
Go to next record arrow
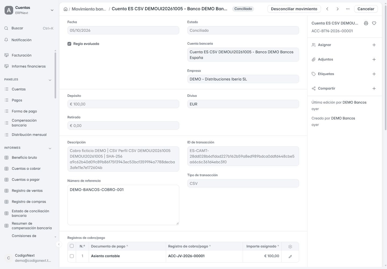click(x=338, y=9)
